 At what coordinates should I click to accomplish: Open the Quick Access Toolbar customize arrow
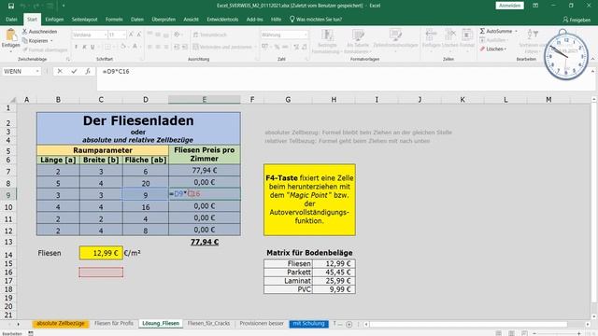coord(64,6)
